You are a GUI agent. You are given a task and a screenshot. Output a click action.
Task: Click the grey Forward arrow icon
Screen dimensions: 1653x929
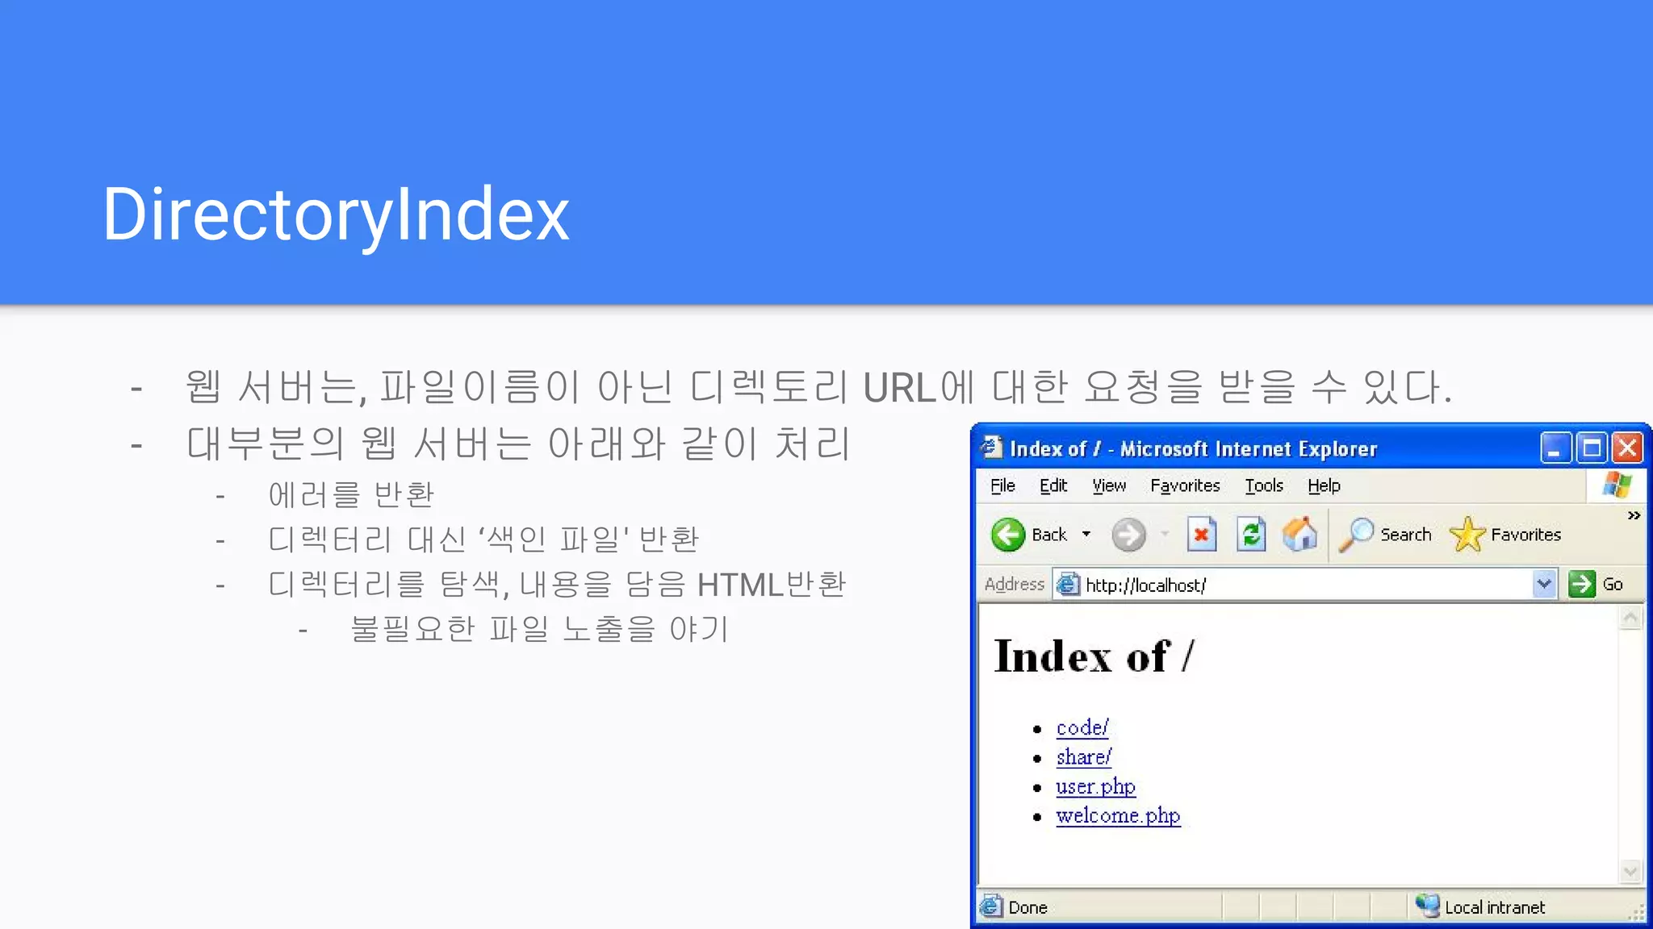[x=1128, y=535]
